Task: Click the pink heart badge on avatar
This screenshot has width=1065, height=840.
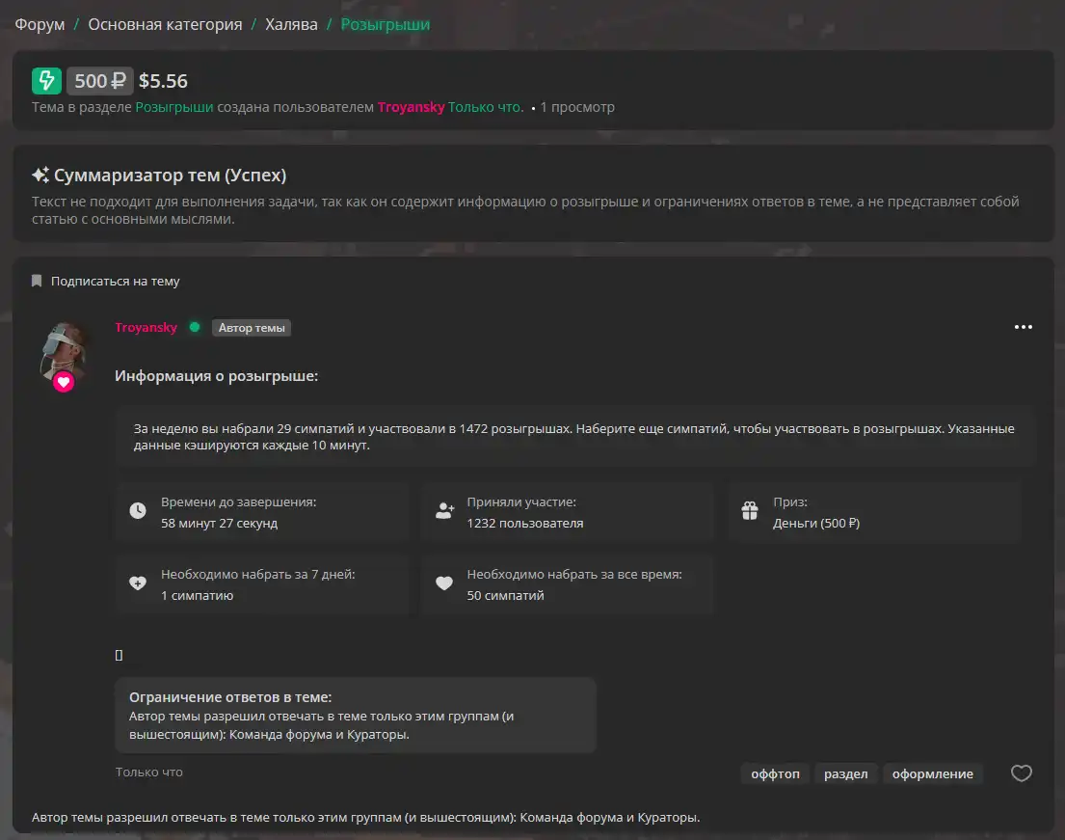Action: (x=64, y=382)
